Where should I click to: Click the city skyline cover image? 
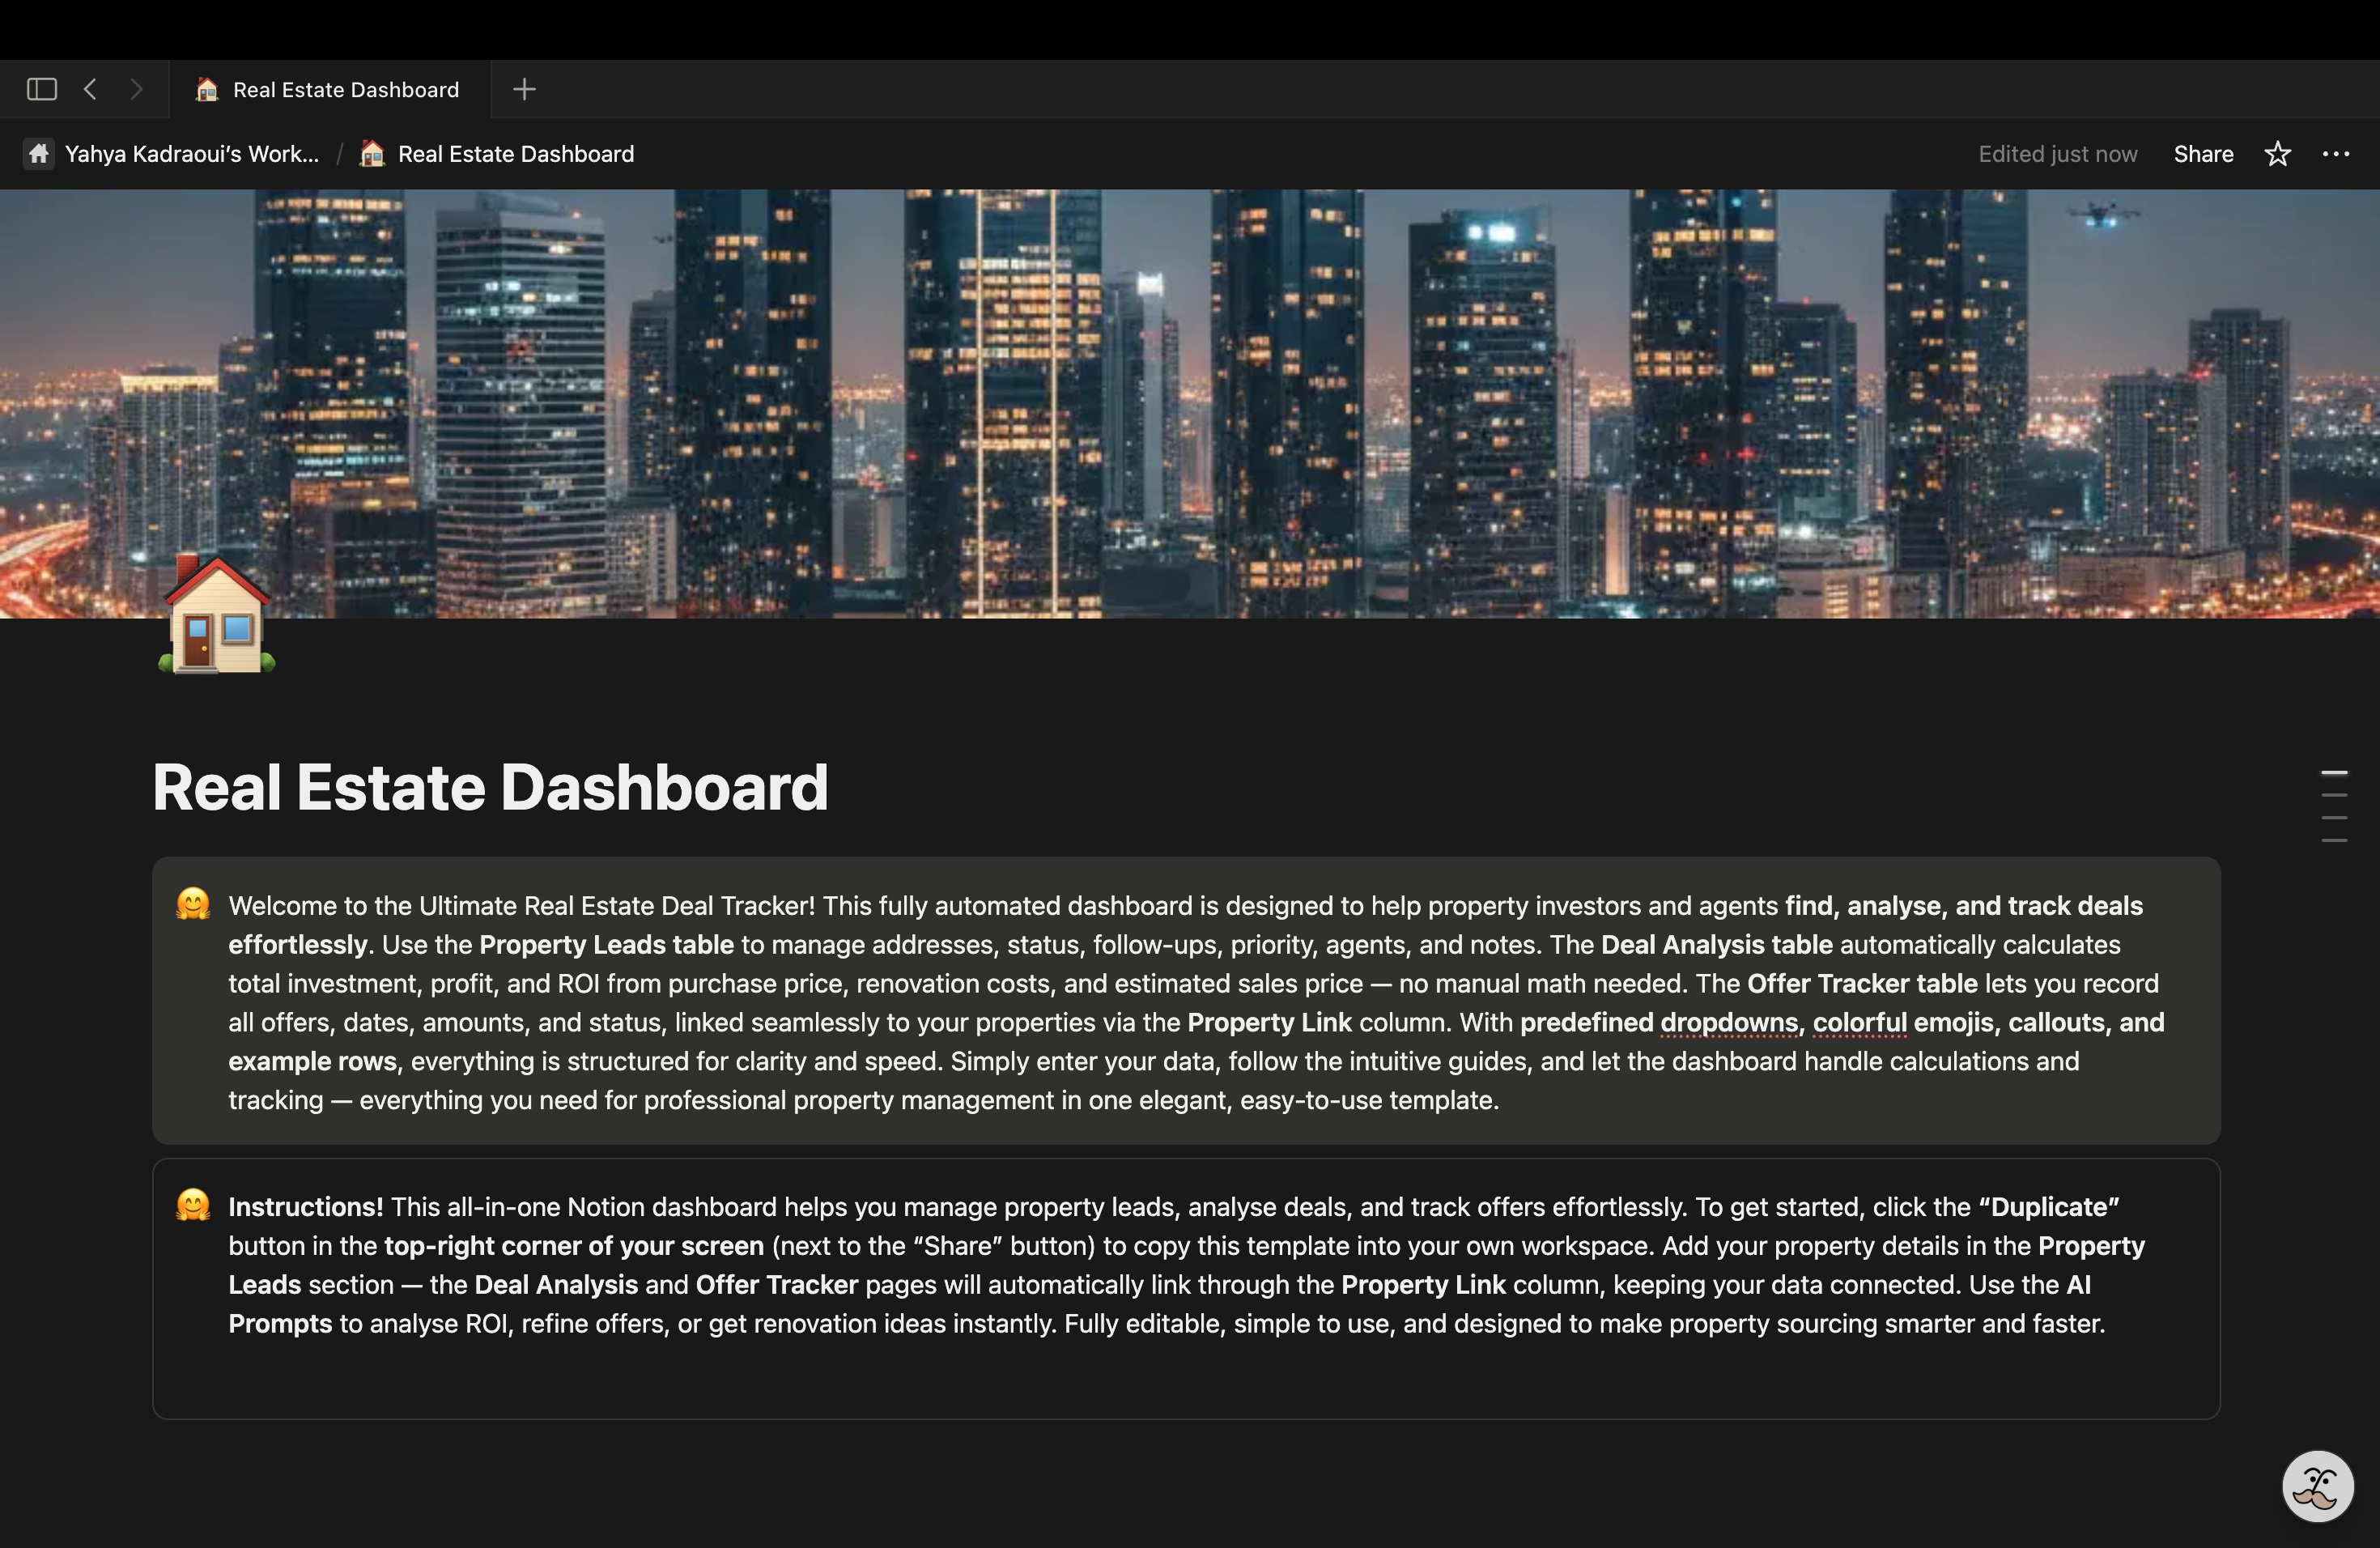[1190, 400]
